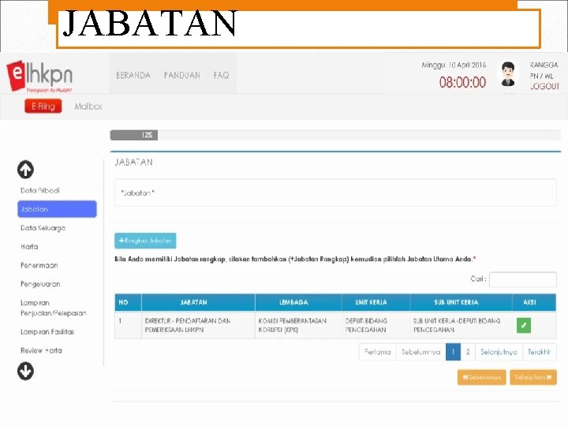568x426 pixels.
Task: Go to Pengeluaran section
Action: 40,284
